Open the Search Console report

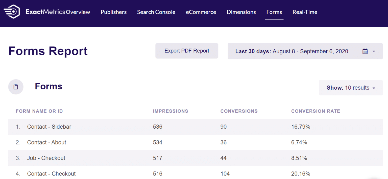tap(156, 12)
